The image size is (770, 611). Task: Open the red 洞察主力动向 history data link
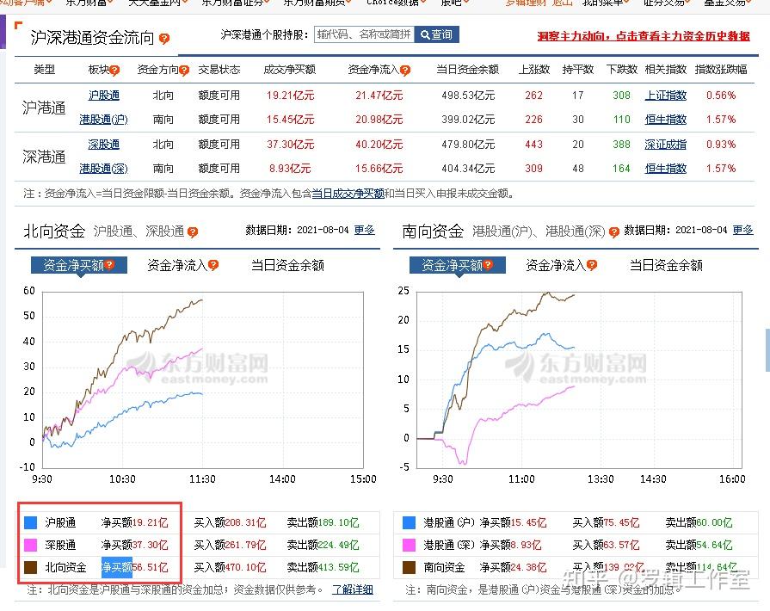point(644,36)
